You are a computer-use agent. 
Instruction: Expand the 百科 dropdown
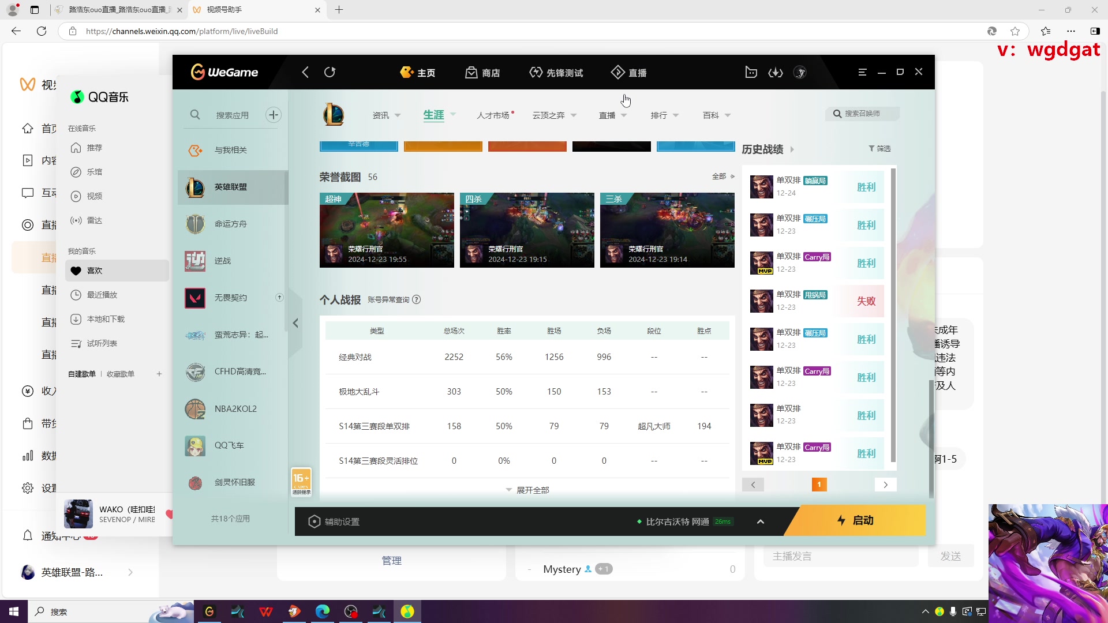click(x=728, y=115)
